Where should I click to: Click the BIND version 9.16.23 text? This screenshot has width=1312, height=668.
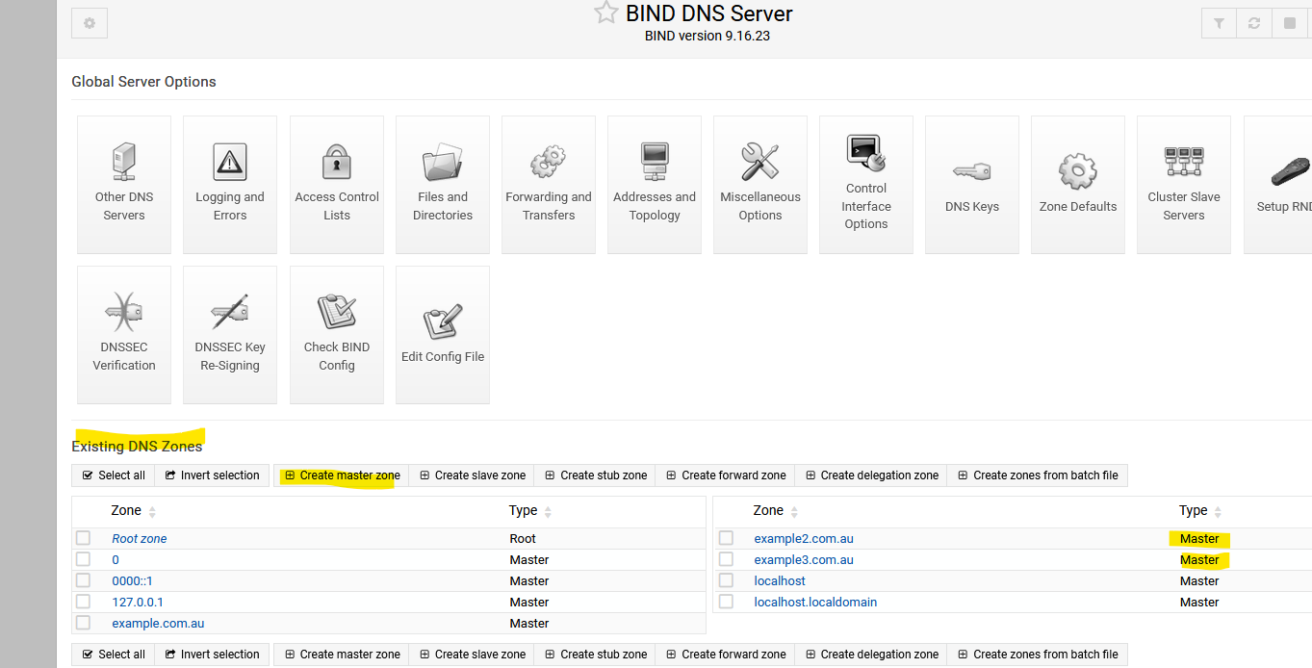[707, 36]
